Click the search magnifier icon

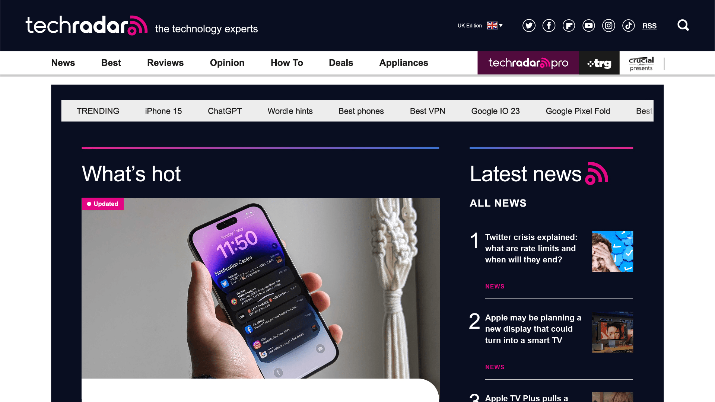[684, 25]
